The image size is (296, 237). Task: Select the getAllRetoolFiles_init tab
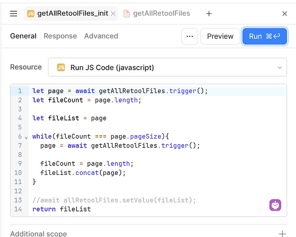[71, 14]
